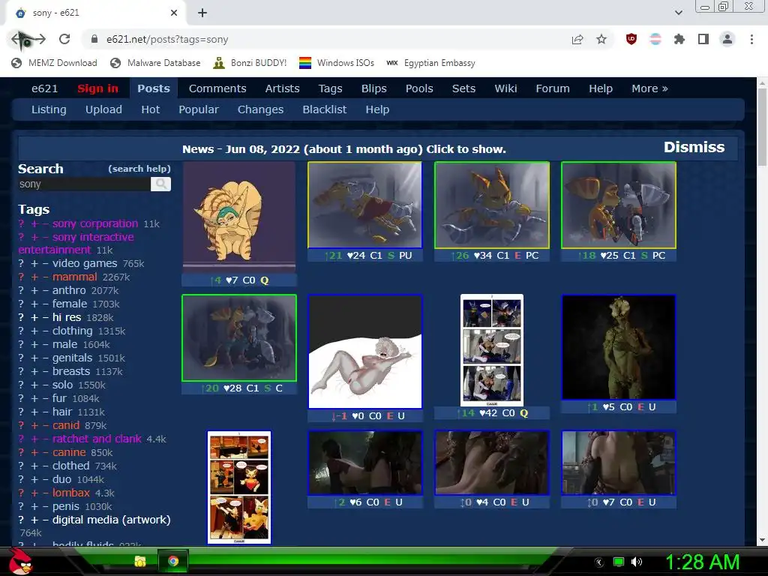The height and width of the screenshot is (576, 768).
Task: Open the striped flag extension icon
Action: (x=655, y=39)
